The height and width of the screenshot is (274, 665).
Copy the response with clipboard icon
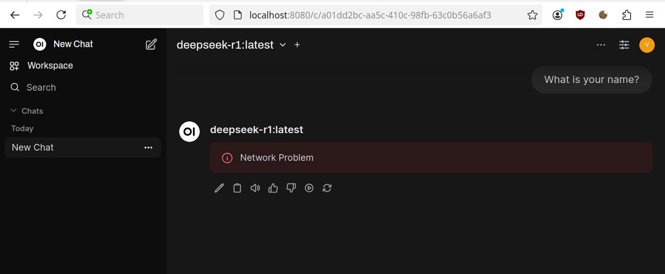coord(237,188)
